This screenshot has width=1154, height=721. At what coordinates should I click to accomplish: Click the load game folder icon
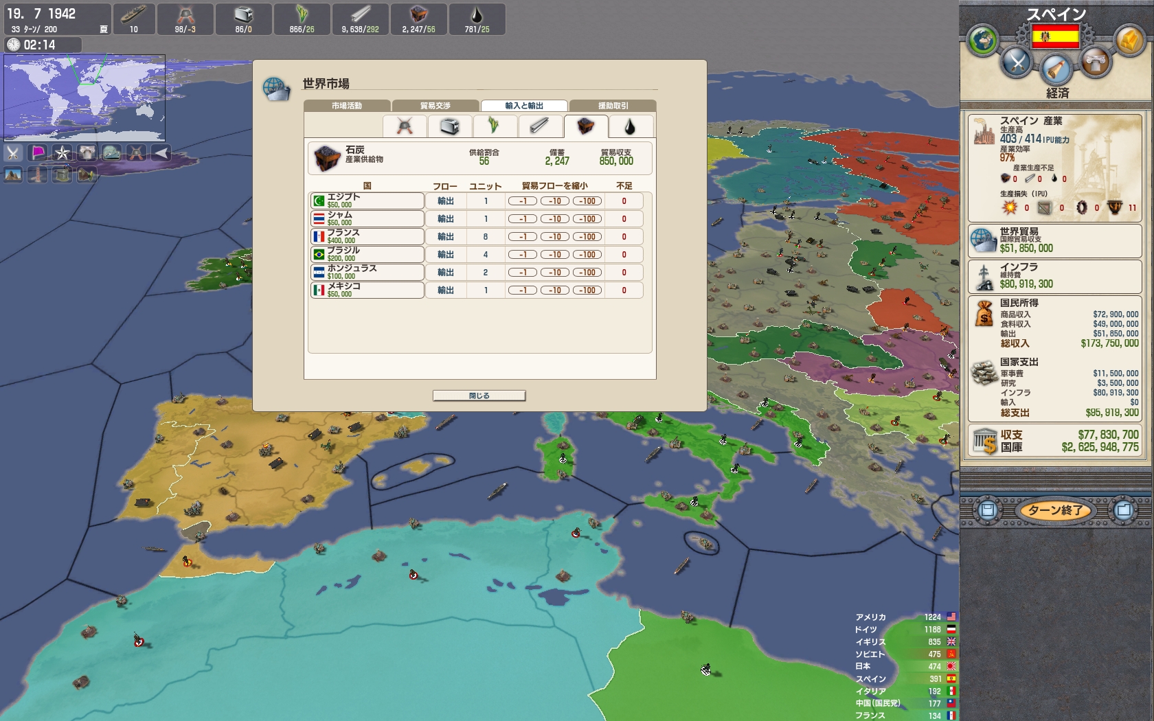[1124, 510]
